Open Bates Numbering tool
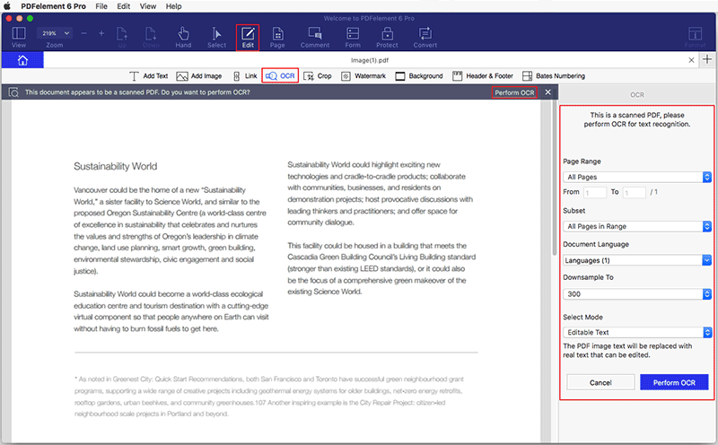 point(554,76)
